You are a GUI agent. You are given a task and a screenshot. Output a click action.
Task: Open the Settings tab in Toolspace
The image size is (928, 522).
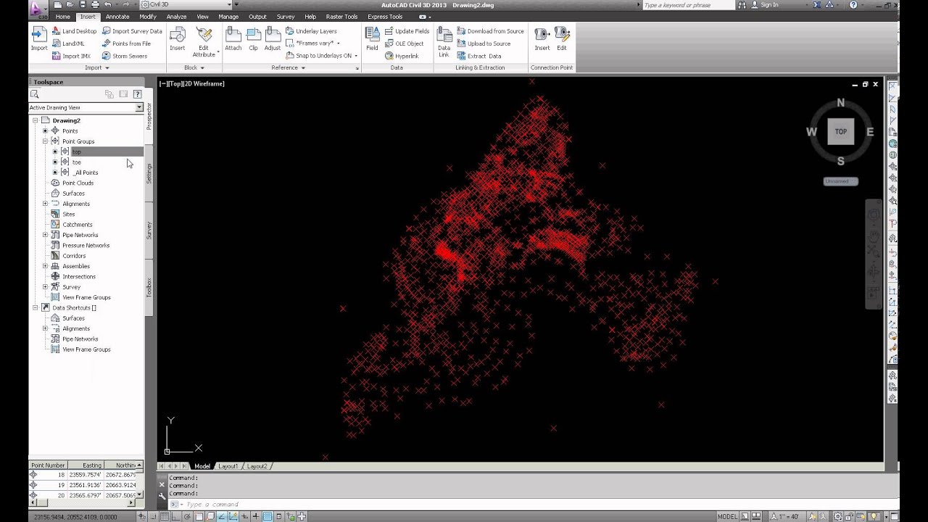pos(149,173)
